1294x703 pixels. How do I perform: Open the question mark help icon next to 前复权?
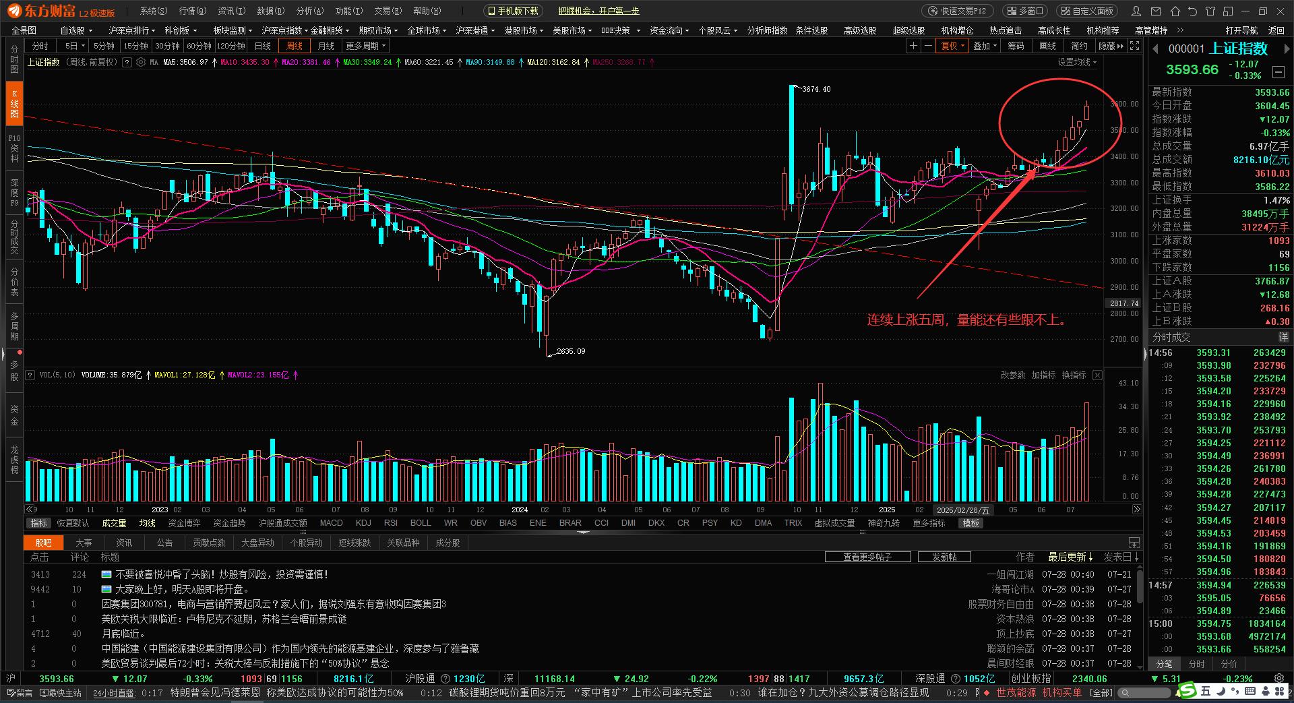127,62
